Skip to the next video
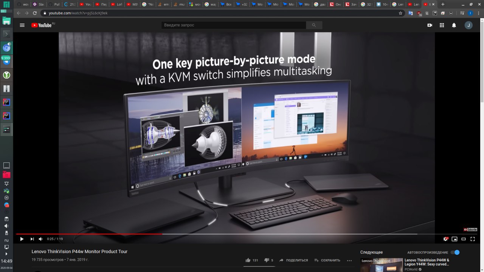This screenshot has height=272, width=484. 32,239
